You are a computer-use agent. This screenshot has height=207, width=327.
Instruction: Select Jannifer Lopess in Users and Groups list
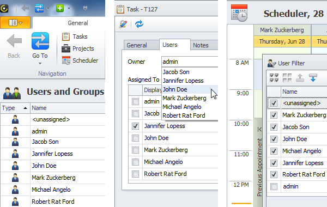pos(53,154)
